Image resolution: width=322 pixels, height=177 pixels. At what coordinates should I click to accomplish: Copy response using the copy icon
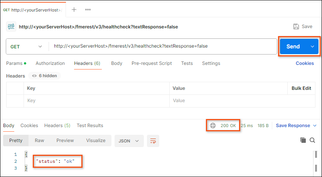click(x=303, y=140)
